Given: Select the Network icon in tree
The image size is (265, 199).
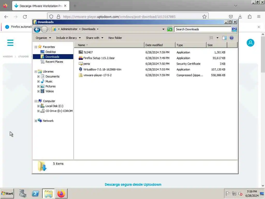Looking at the screenshot, I should click(40, 120).
